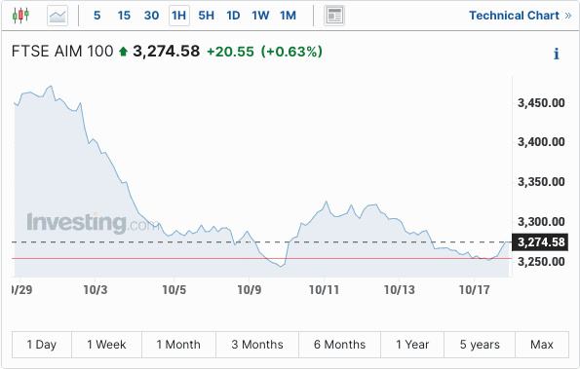Switch to candlestick chart view
The image size is (580, 369).
click(20, 16)
